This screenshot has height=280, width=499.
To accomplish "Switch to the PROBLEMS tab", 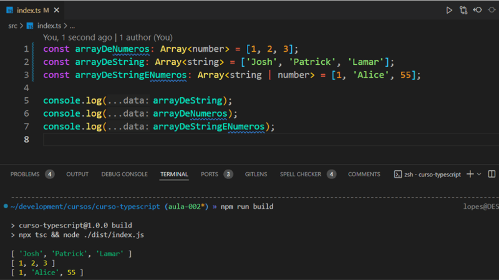I will tap(25, 174).
